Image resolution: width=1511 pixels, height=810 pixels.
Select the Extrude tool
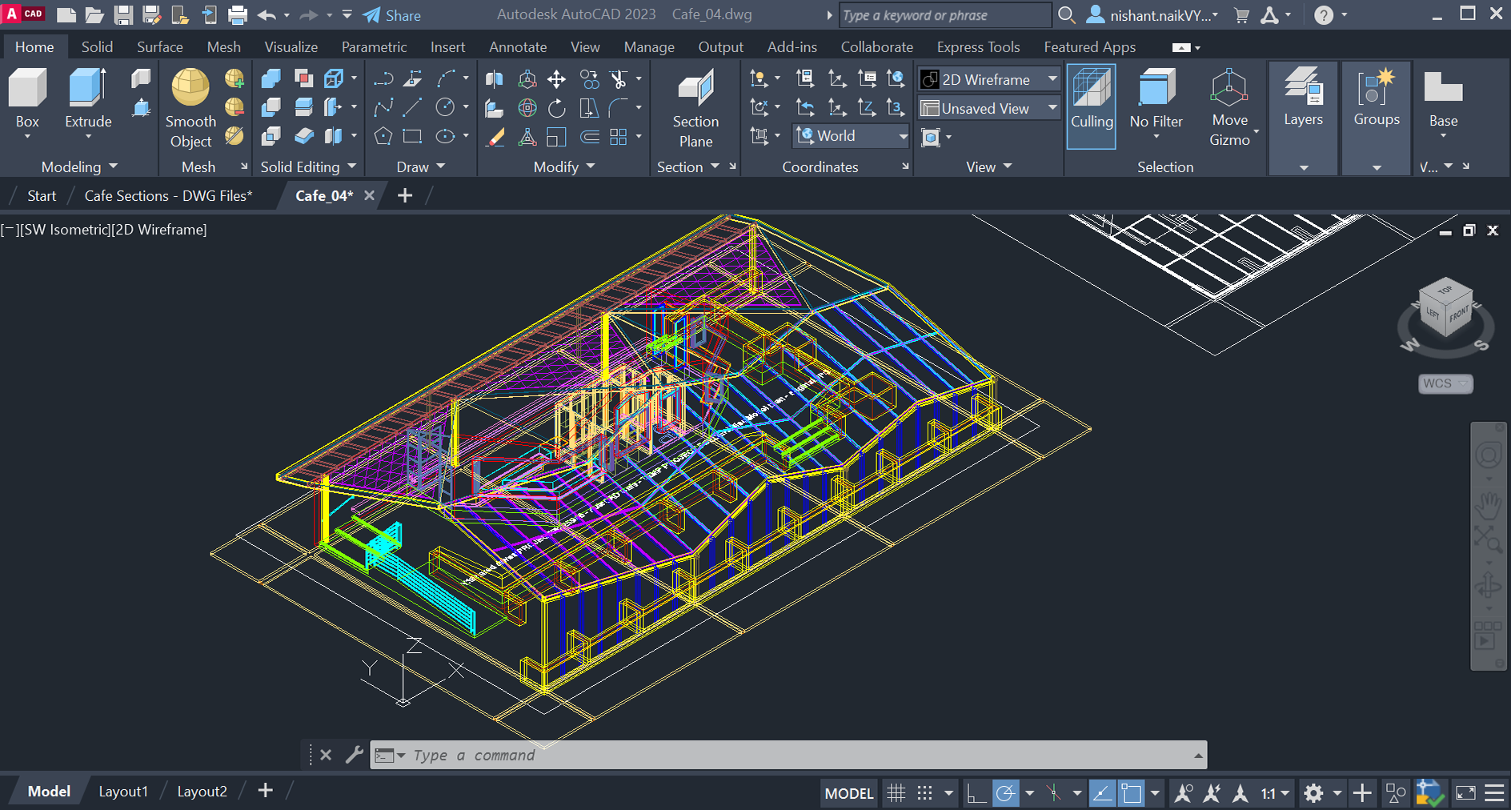86,98
